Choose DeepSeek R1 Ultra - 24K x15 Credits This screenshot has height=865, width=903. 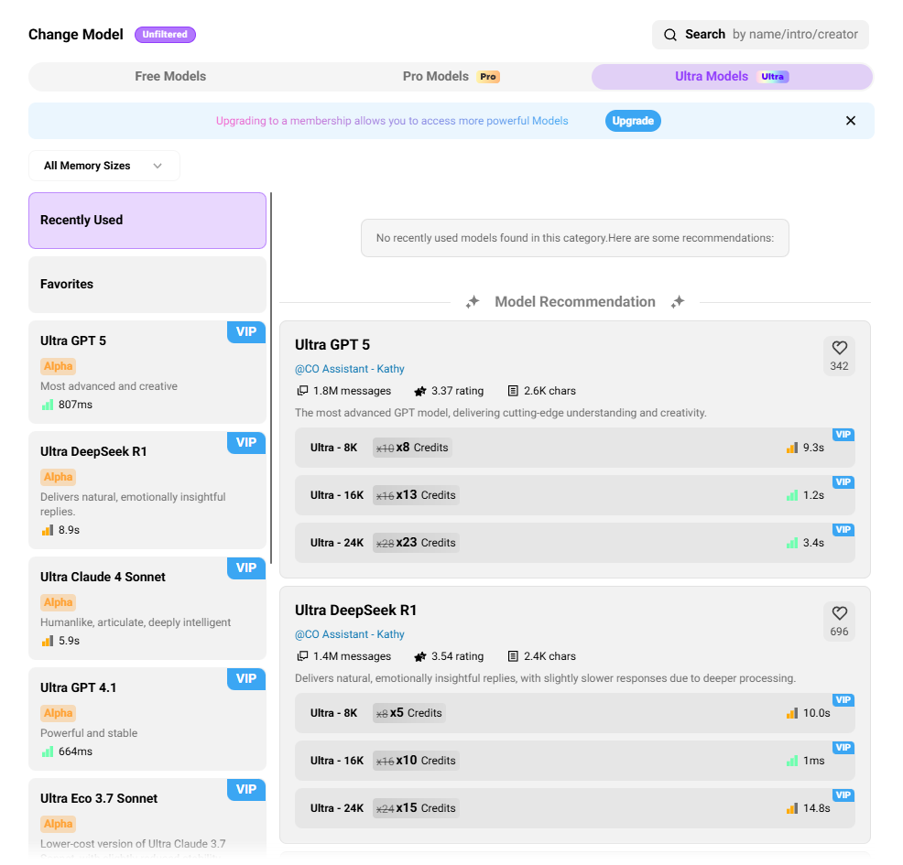575,808
